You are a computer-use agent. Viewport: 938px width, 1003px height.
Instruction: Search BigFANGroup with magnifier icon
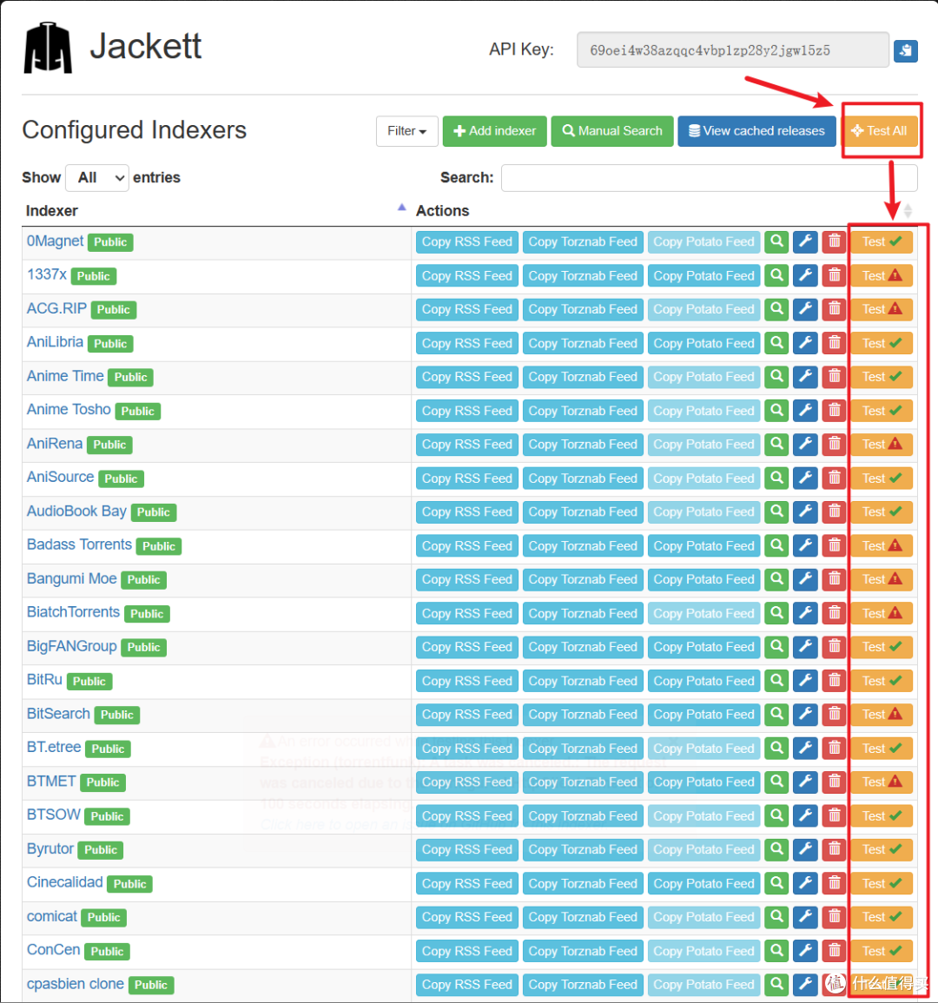(x=776, y=647)
